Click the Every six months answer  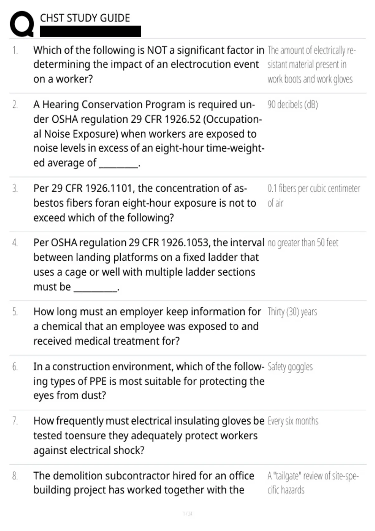click(293, 421)
